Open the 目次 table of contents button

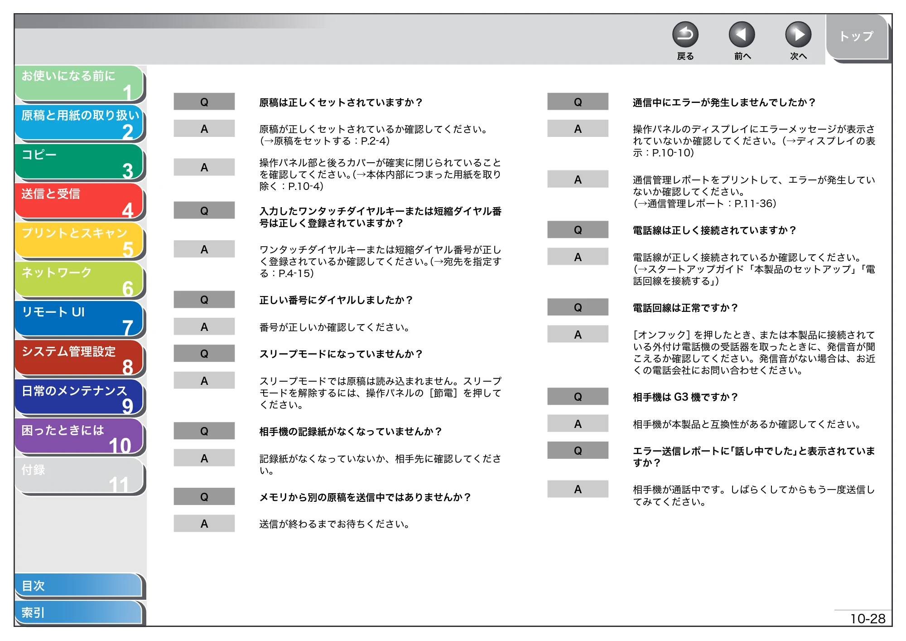point(78,586)
